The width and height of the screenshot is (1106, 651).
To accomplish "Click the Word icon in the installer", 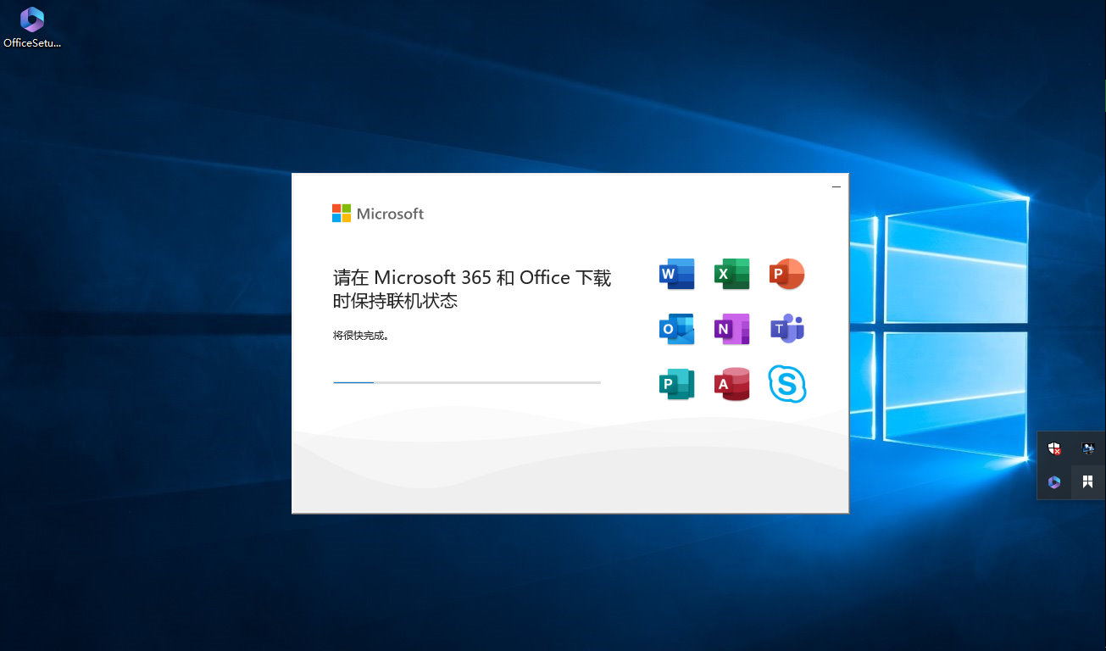I will click(x=676, y=274).
